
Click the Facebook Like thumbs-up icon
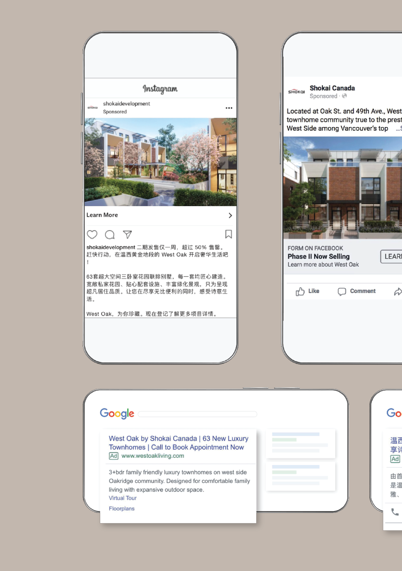tap(300, 291)
